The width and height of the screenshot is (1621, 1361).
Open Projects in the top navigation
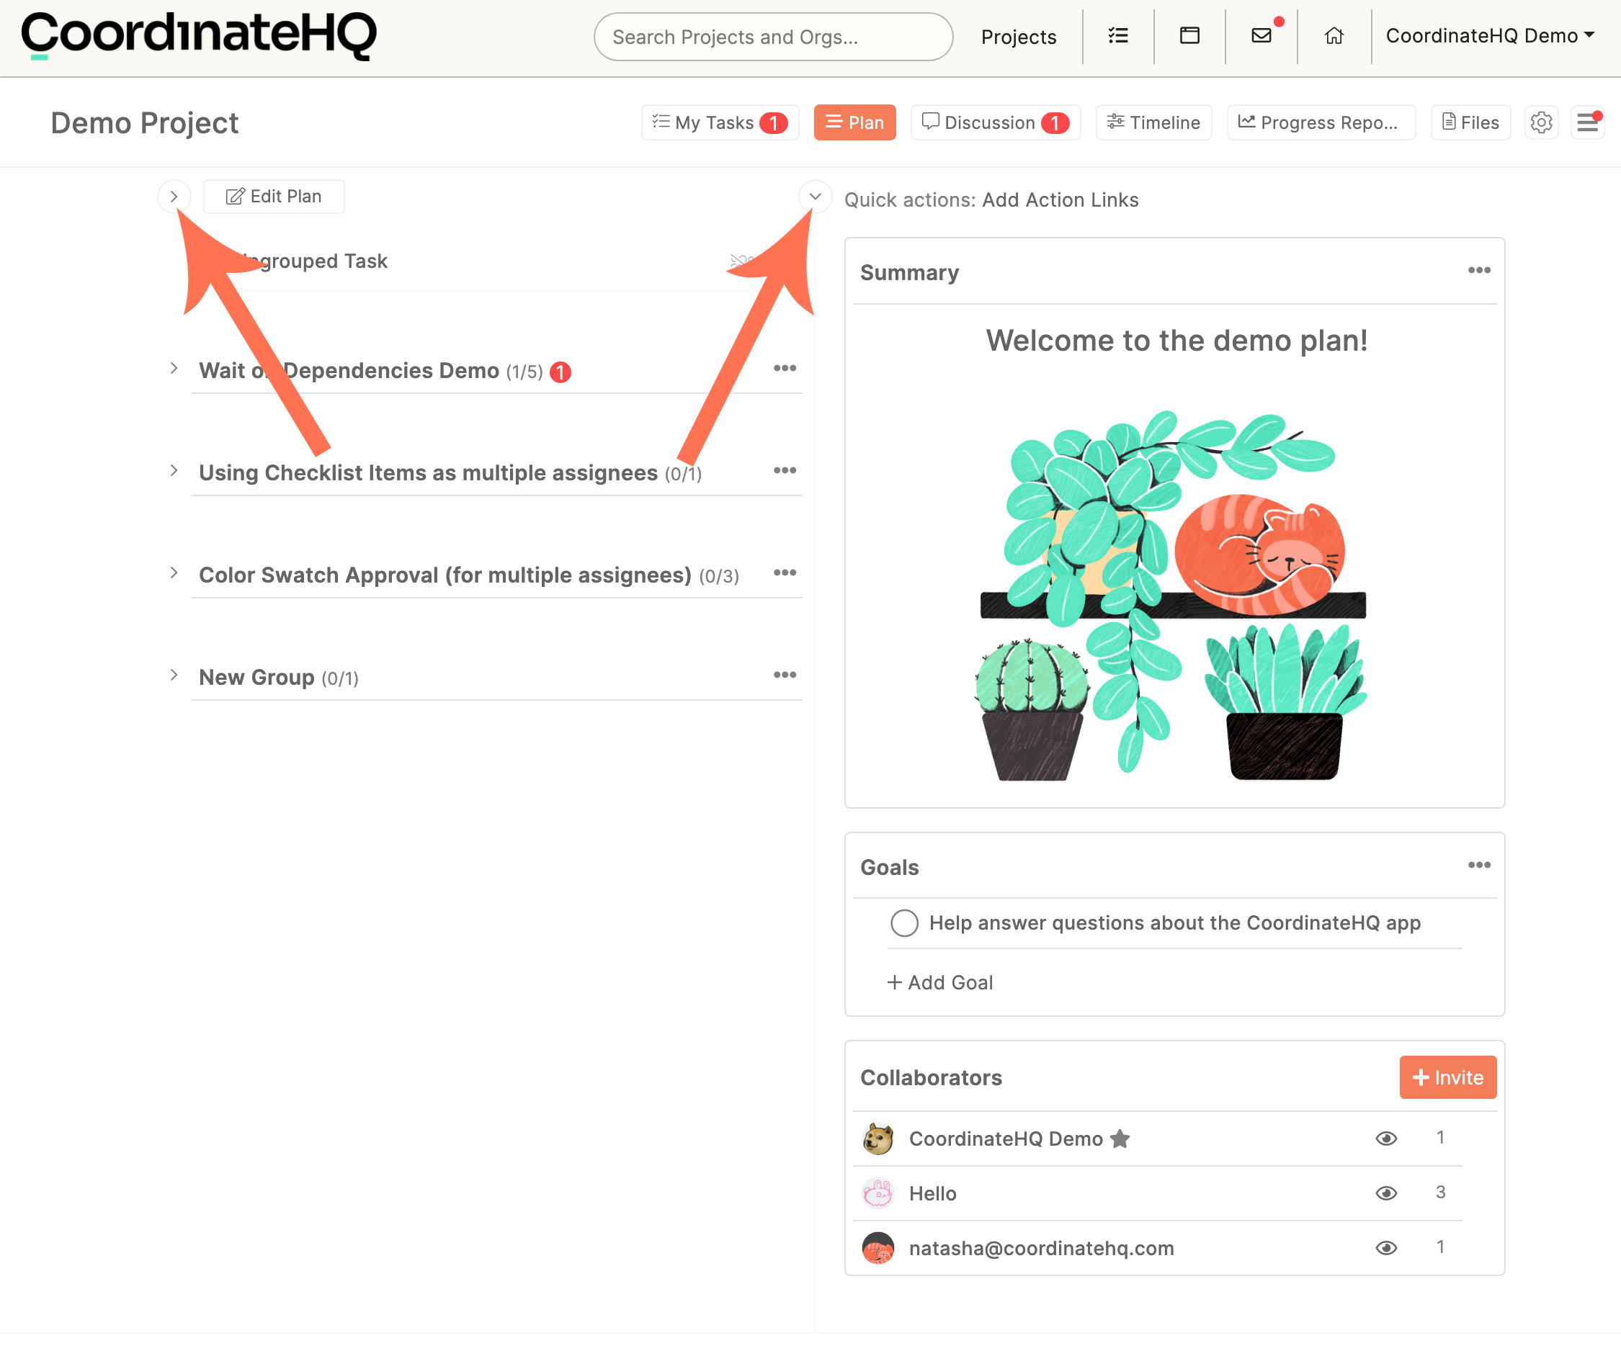1018,36
